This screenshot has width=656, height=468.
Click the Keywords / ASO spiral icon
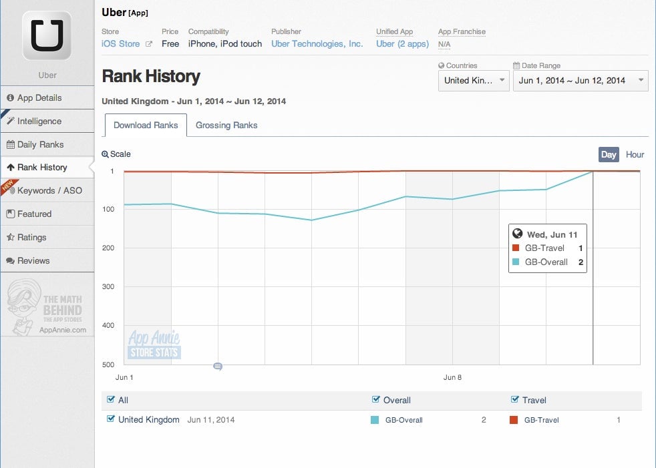pyautogui.click(x=13, y=191)
